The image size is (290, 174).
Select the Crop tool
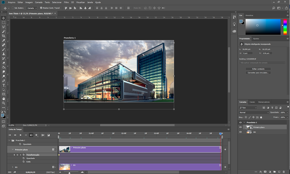3,36
